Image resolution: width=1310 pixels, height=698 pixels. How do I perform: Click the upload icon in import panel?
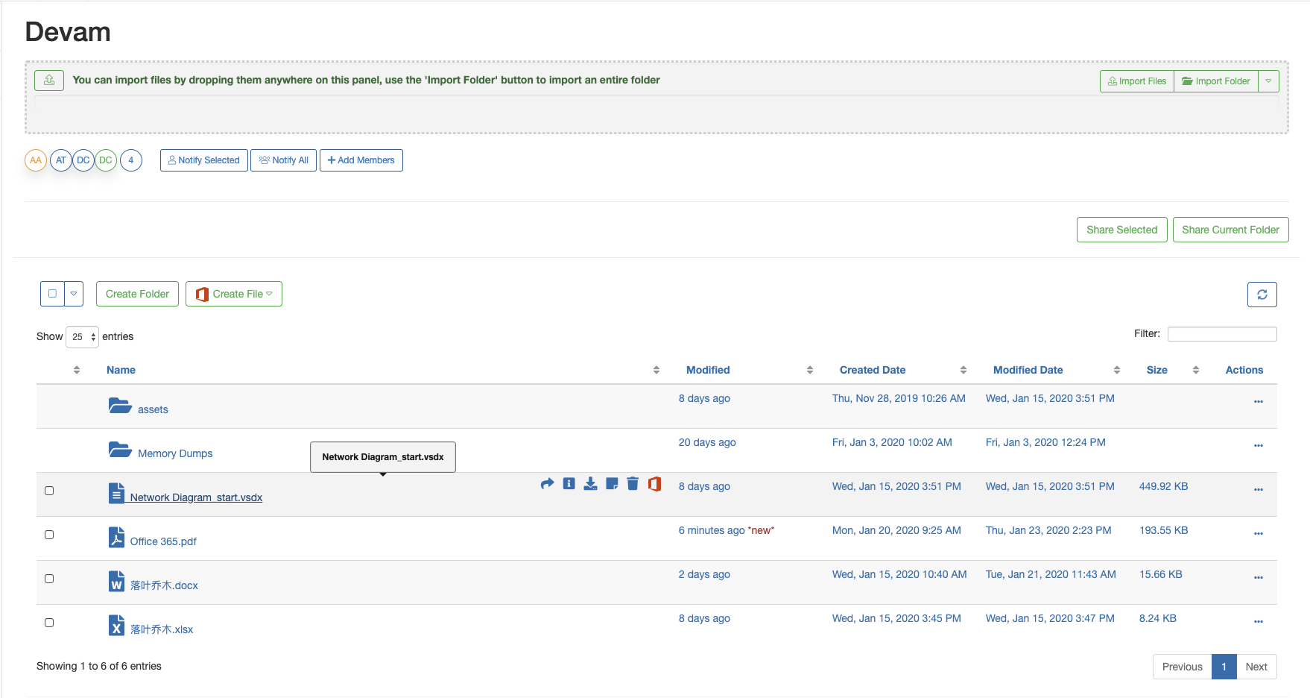pyautogui.click(x=49, y=80)
